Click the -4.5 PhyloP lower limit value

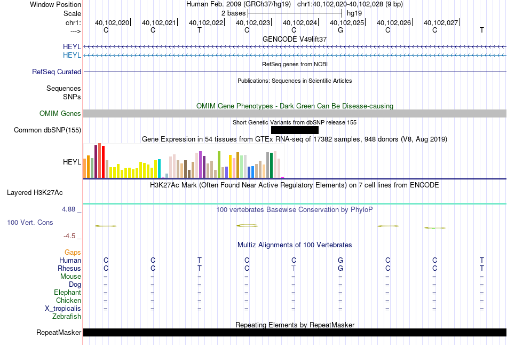(x=69, y=236)
